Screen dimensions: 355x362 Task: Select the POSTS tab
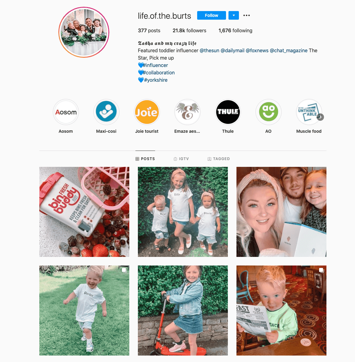click(145, 159)
